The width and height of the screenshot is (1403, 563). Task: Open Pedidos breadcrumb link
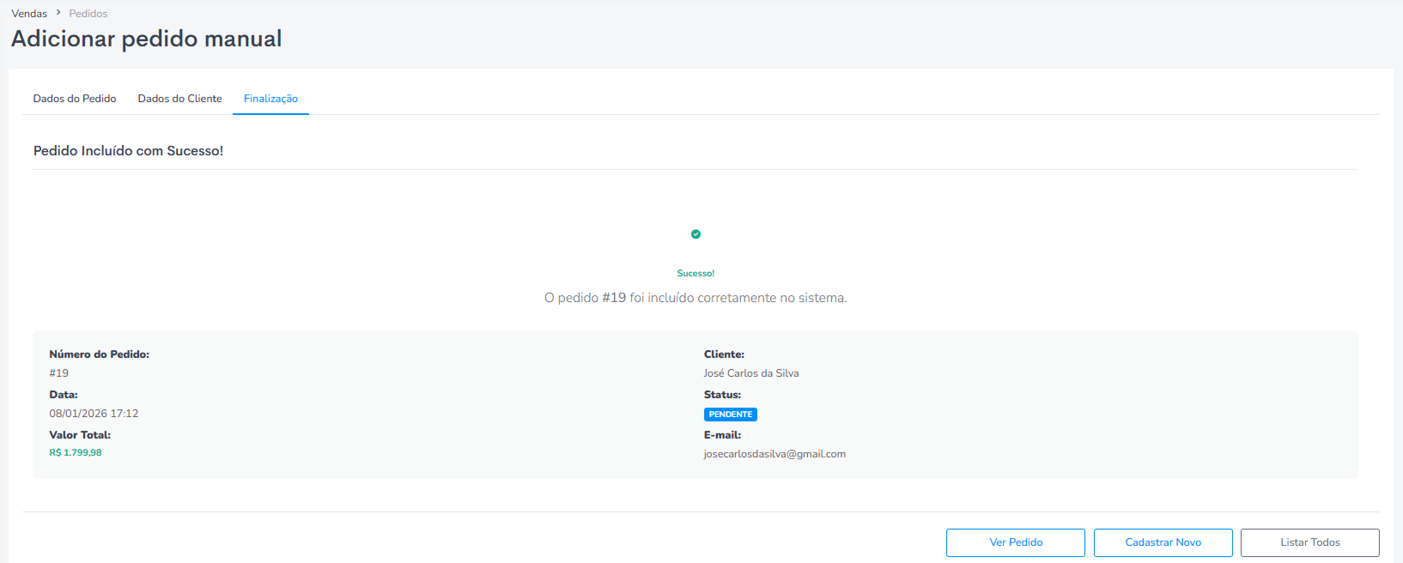(x=88, y=14)
